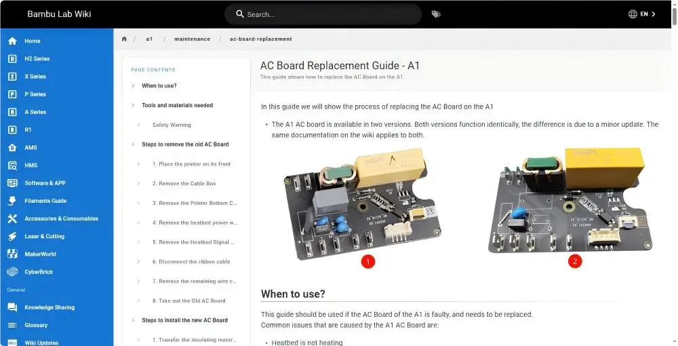Viewport: 678px width, 346px height.
Task: Click the chevron next to Safety Warning
Action: click(x=138, y=125)
